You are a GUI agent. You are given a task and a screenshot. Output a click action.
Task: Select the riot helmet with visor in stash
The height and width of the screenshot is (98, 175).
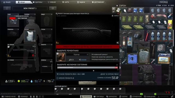click(138, 36)
